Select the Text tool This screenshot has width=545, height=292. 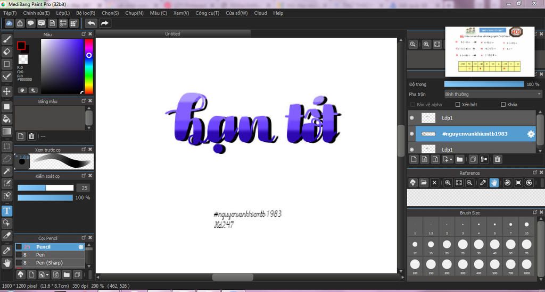pos(6,211)
